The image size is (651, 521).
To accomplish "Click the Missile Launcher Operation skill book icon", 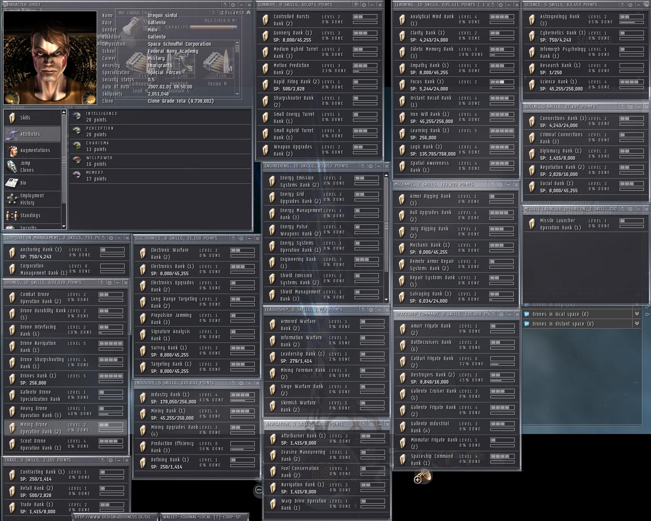I will click(531, 224).
